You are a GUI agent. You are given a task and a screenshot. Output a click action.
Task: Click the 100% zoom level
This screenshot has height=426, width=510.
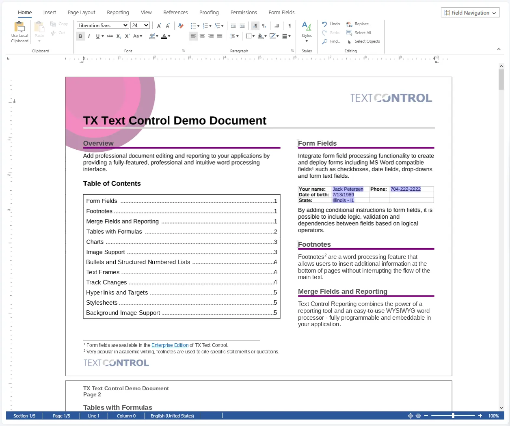click(x=493, y=416)
